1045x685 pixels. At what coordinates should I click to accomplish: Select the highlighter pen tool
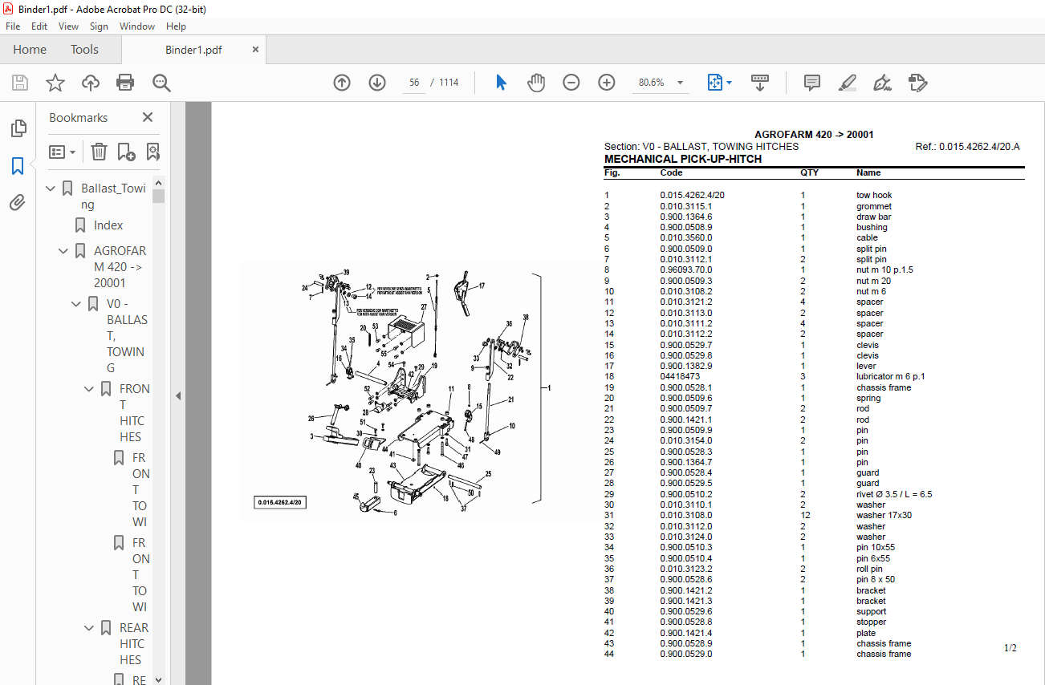coord(847,83)
